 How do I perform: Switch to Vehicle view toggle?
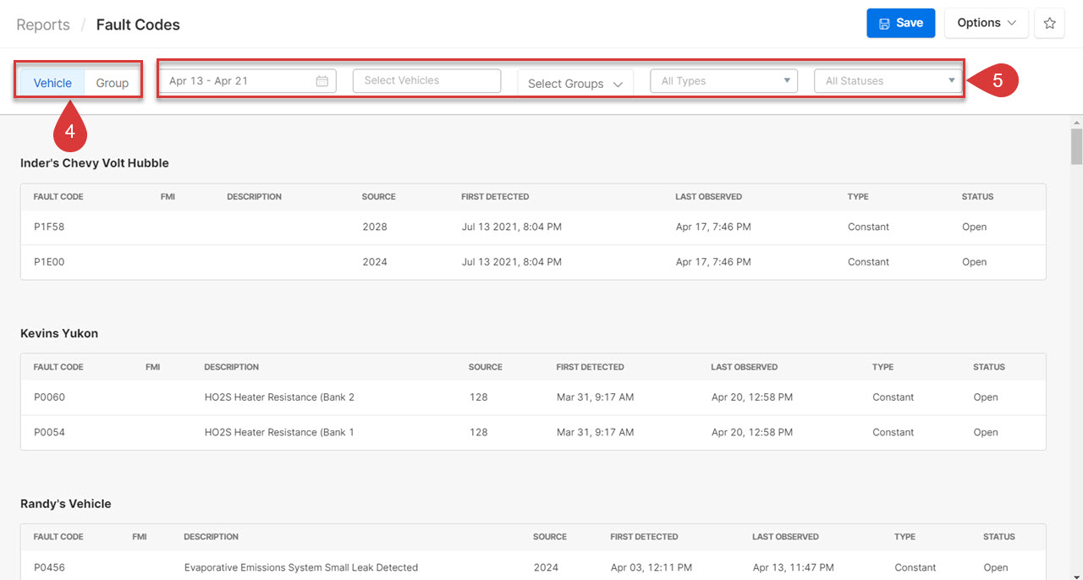[x=52, y=83]
